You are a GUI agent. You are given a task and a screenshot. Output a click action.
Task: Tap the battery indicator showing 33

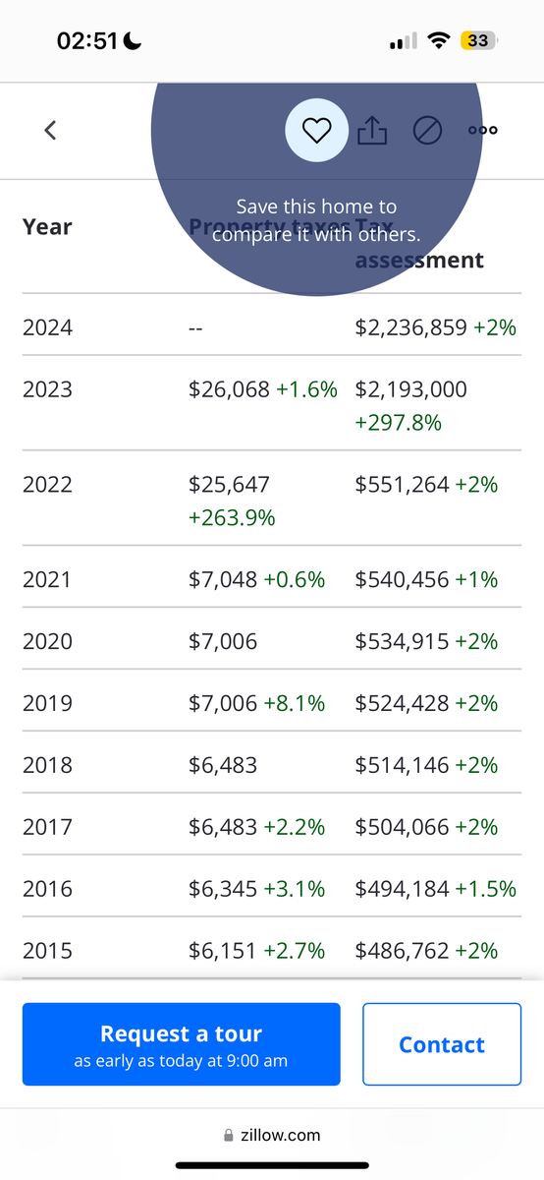point(480,41)
